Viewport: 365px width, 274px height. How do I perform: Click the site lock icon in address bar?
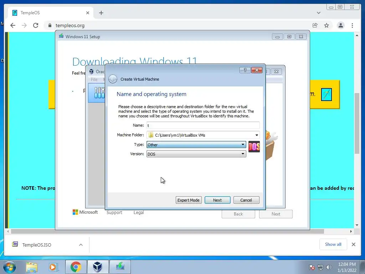pyautogui.click(x=50, y=25)
